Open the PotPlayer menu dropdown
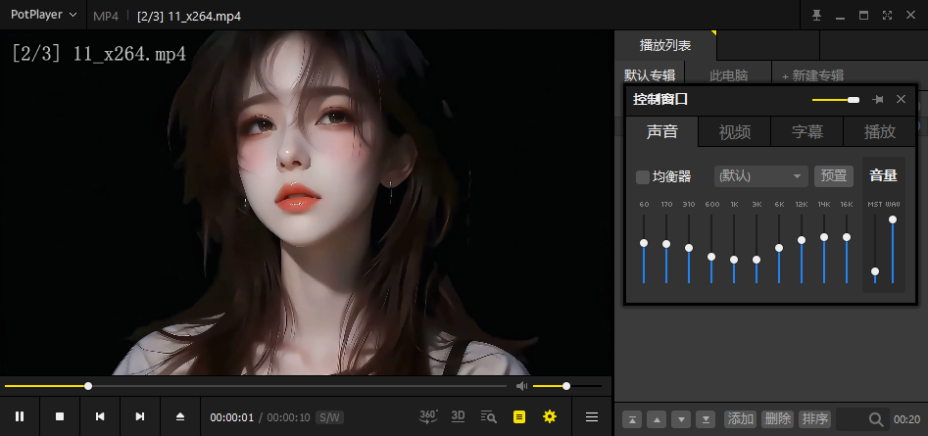The image size is (928, 436). (44, 15)
